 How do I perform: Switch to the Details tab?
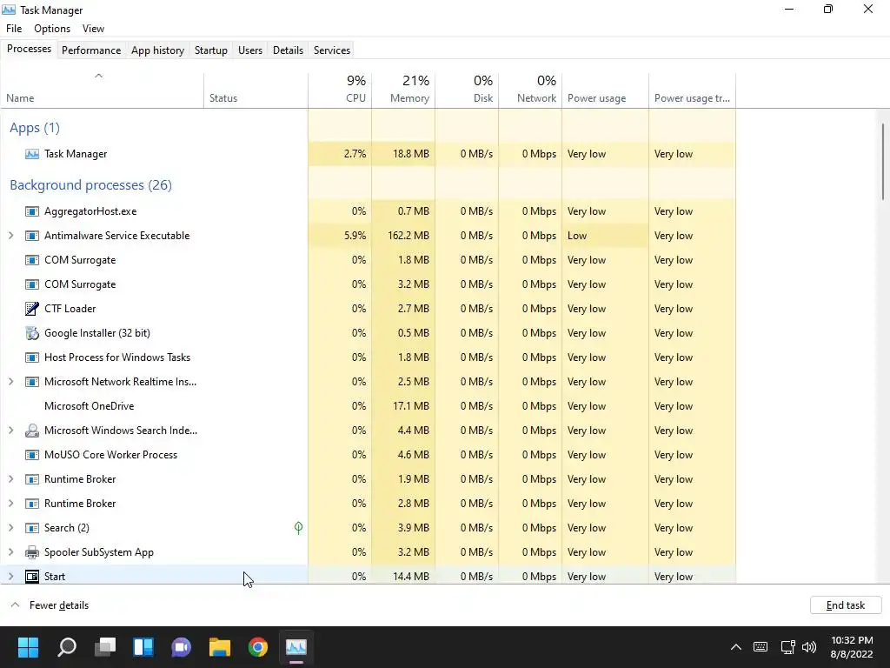click(288, 50)
